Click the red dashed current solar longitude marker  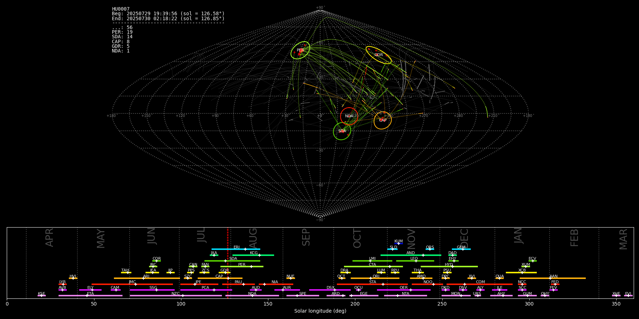228,263
